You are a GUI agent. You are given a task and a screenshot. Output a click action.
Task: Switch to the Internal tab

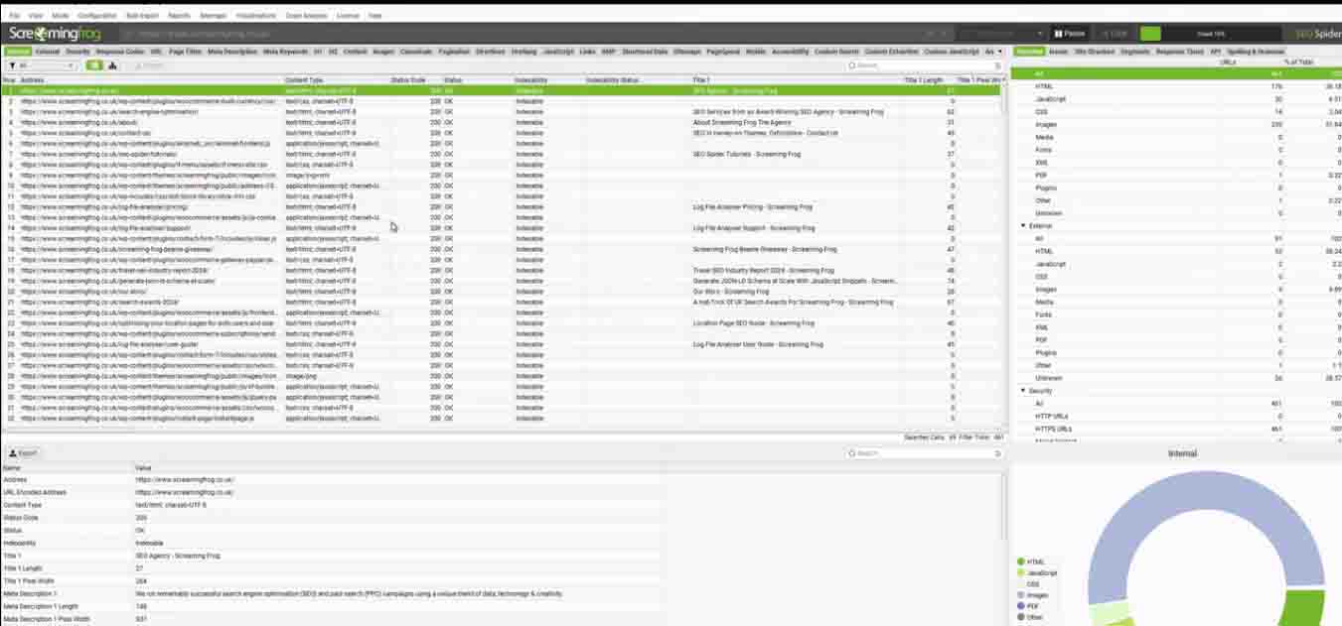(x=19, y=51)
